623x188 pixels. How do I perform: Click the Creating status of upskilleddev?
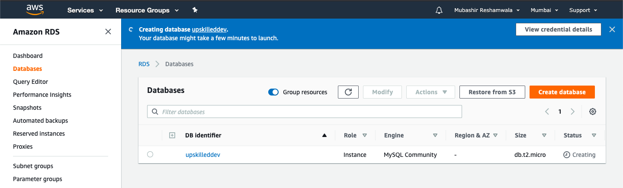(579, 155)
